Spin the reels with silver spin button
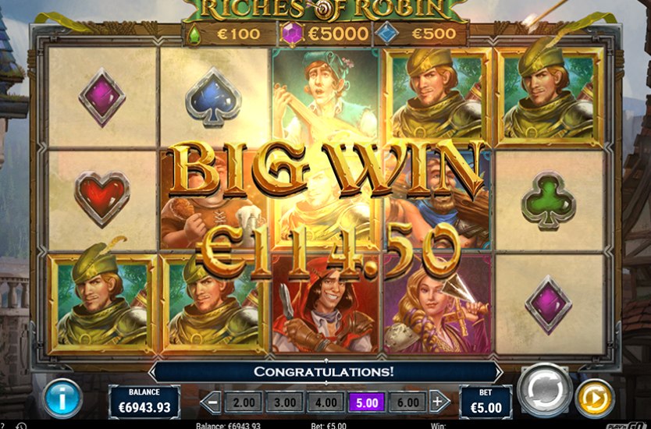Viewport: 651px width, 429px height. coord(544,390)
